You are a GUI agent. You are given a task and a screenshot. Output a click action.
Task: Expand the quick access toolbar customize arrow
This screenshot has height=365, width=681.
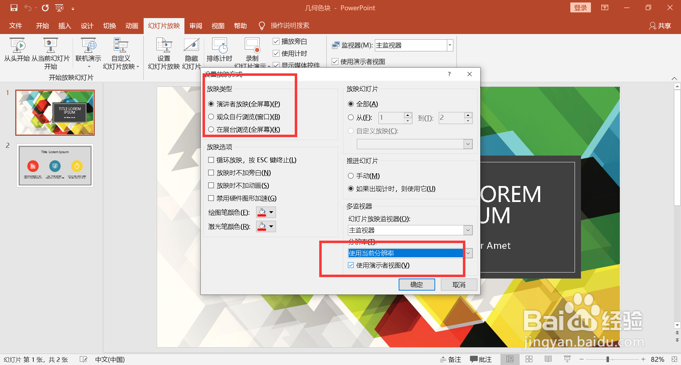(73, 9)
